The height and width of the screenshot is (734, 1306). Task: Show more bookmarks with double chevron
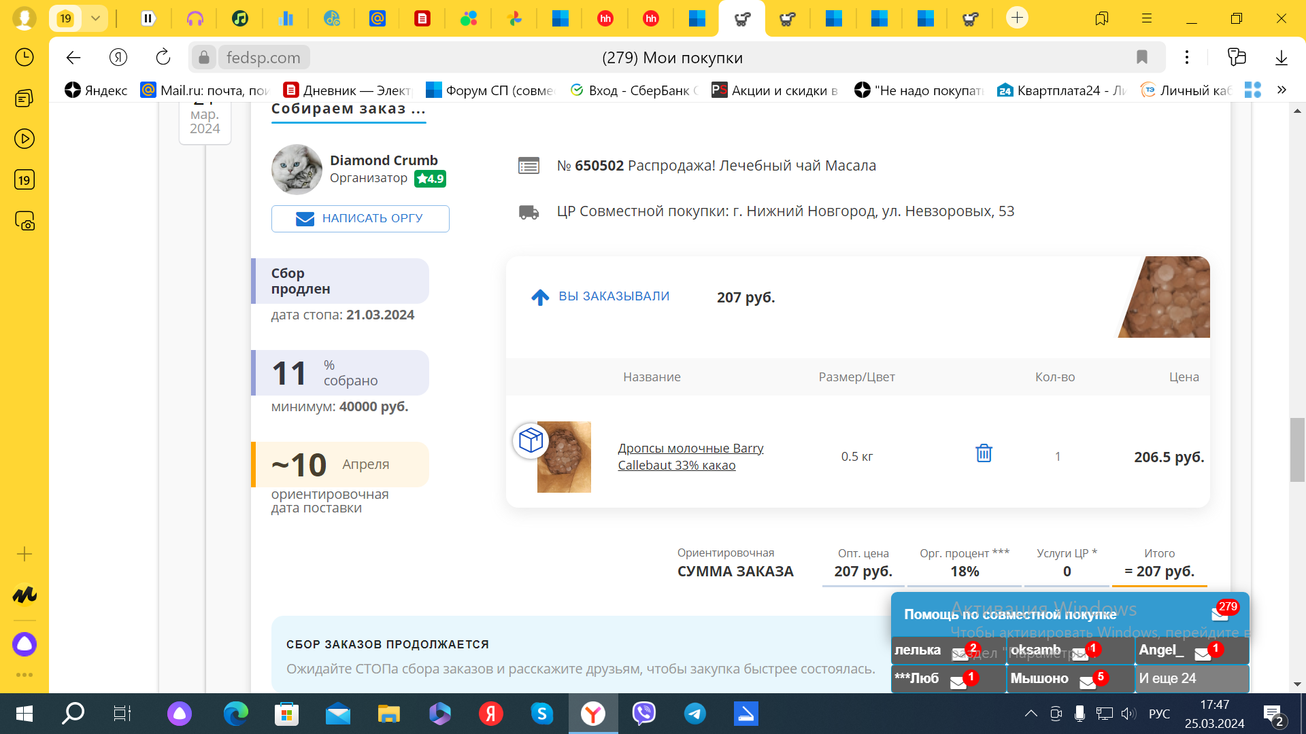click(1282, 90)
